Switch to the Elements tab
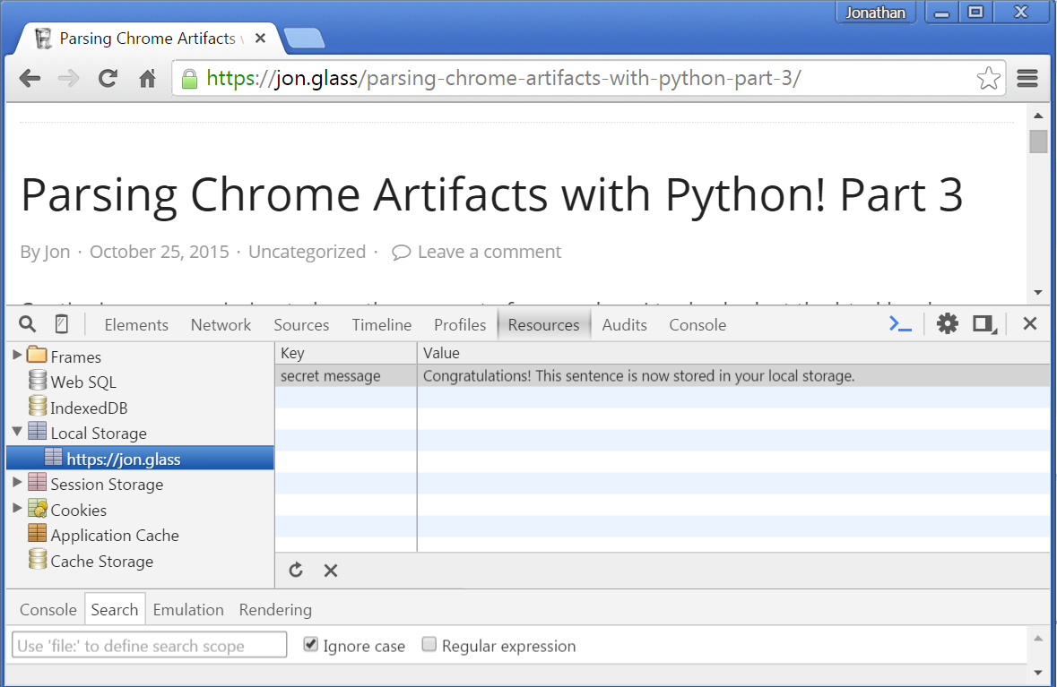 point(136,324)
